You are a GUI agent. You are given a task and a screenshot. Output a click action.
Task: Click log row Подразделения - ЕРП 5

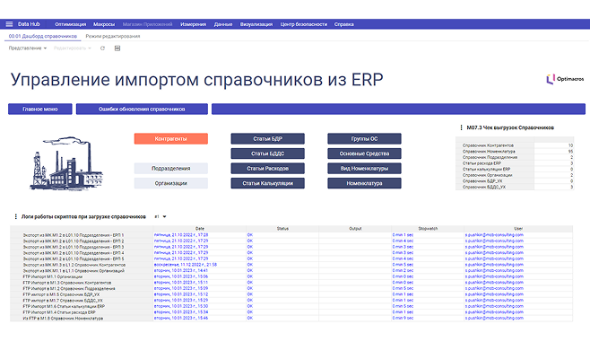[x=291, y=258]
